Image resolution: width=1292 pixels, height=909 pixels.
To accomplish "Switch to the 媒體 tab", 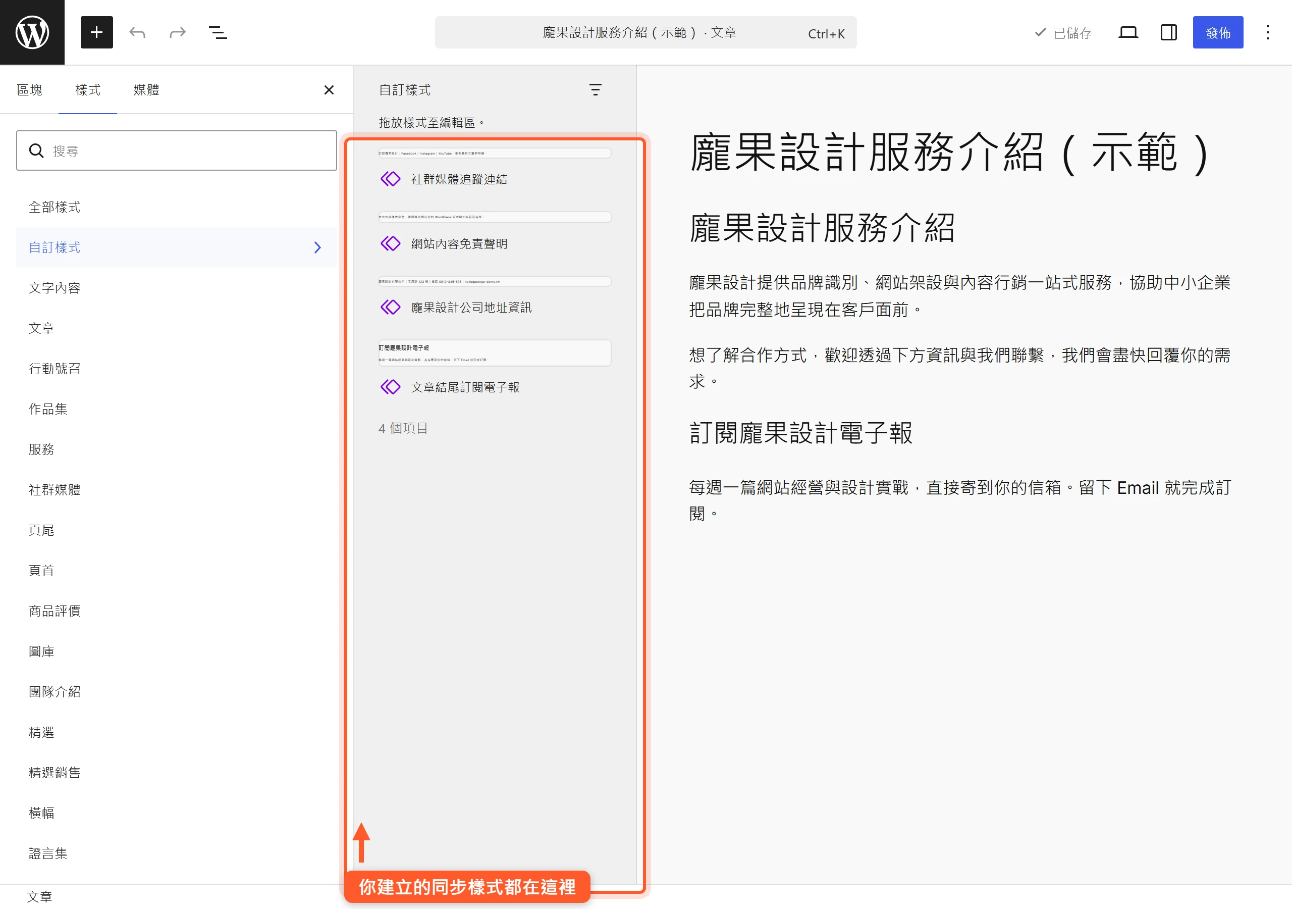I will [x=146, y=90].
